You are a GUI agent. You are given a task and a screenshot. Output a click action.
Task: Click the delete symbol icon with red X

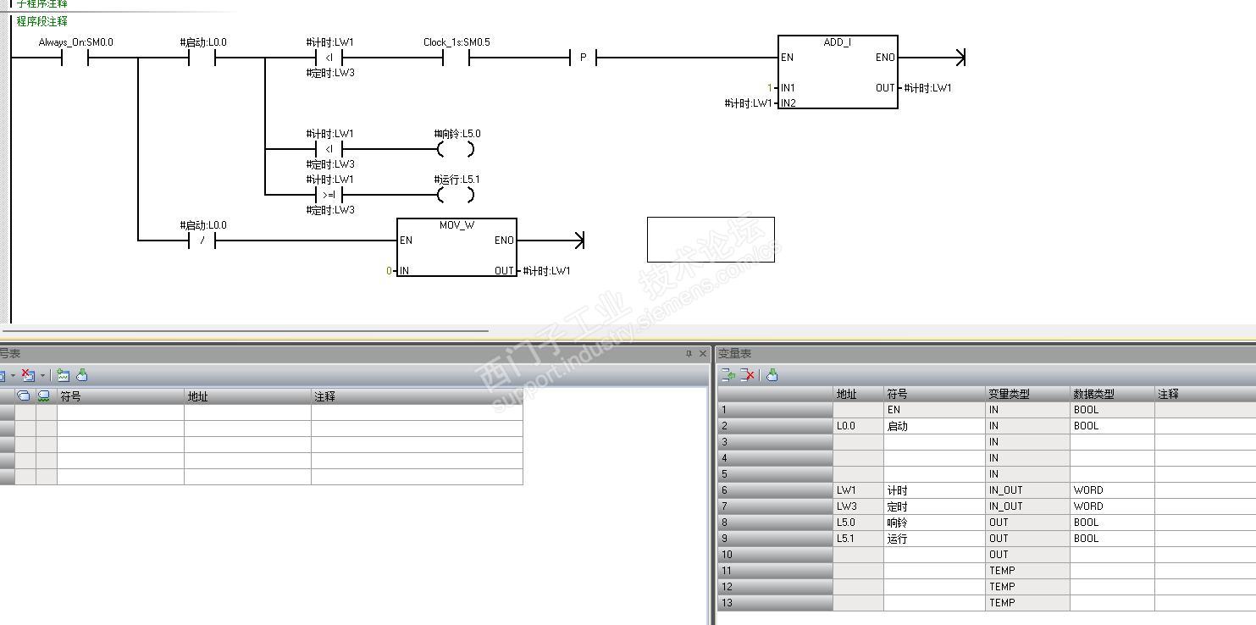[27, 375]
